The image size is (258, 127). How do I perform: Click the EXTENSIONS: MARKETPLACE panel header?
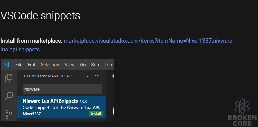(49, 76)
